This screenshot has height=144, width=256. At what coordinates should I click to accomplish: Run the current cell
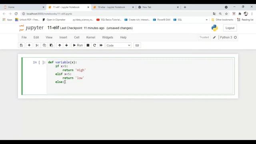click(x=78, y=45)
